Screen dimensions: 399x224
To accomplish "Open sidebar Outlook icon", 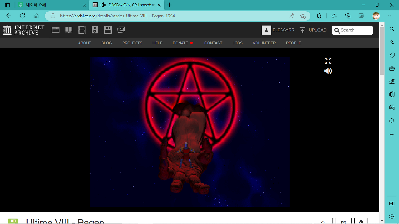I will [392, 108].
